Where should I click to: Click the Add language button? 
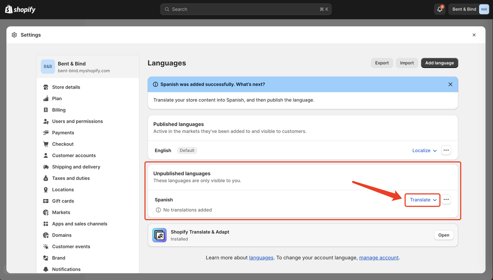pyautogui.click(x=439, y=63)
